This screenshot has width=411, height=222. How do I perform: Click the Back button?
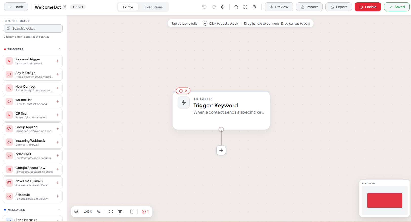click(16, 7)
